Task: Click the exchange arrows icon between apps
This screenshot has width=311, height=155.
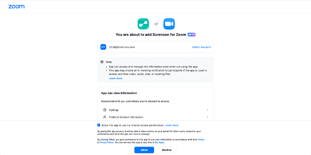Action: point(156,24)
